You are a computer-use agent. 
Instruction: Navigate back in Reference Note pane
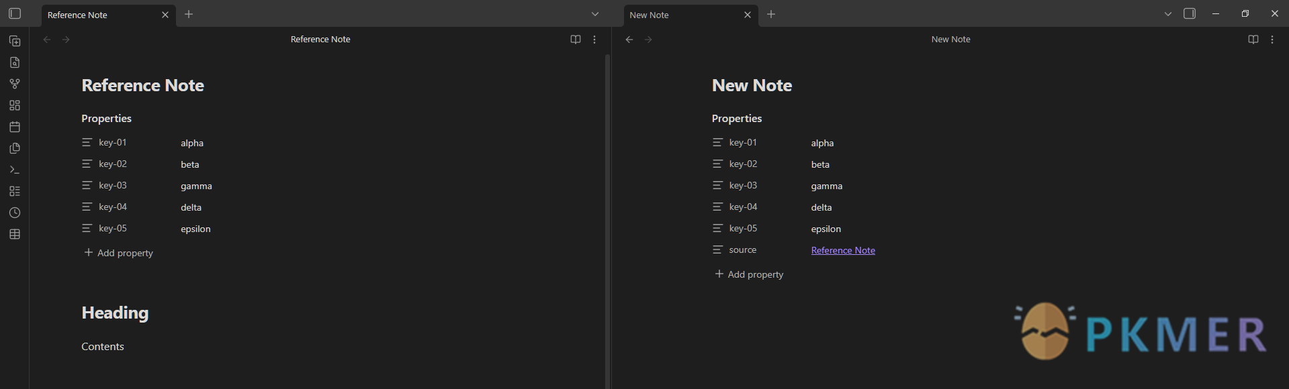click(x=47, y=40)
